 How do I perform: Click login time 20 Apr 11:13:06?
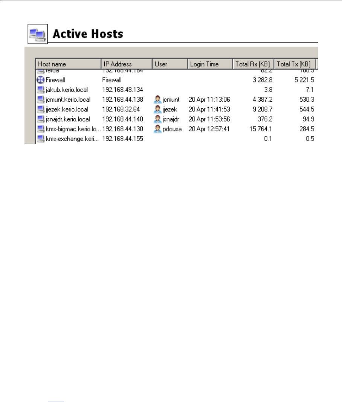tap(209, 99)
